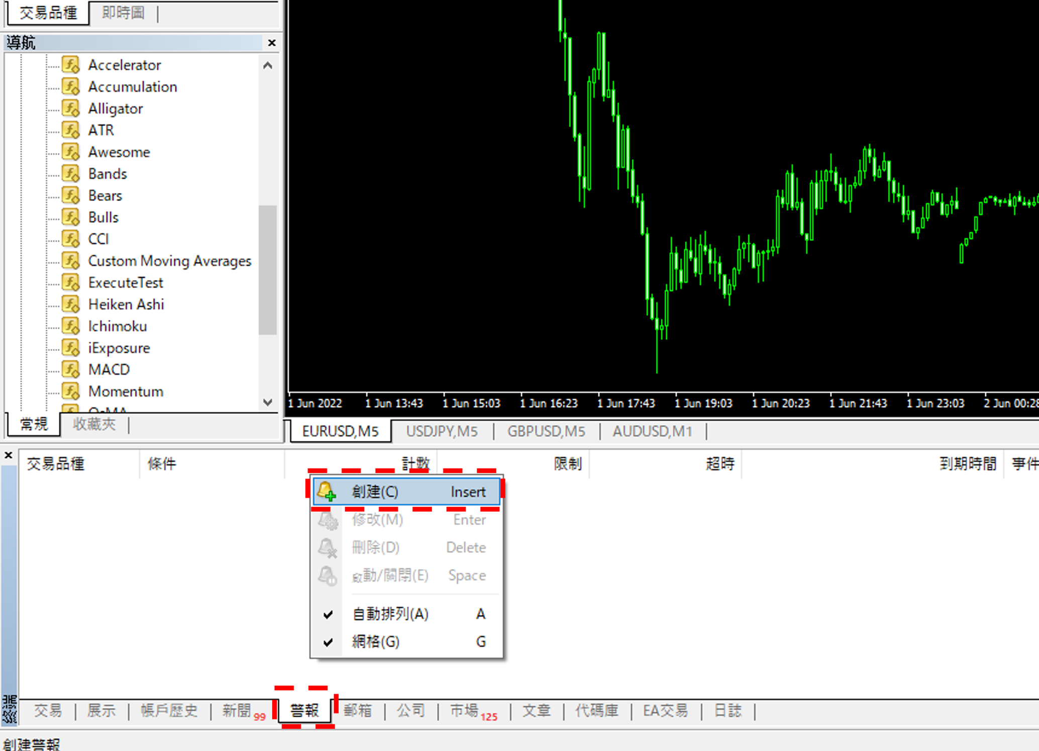Open the 代碼庫 terminal tab
The image size is (1039, 751).
(596, 711)
